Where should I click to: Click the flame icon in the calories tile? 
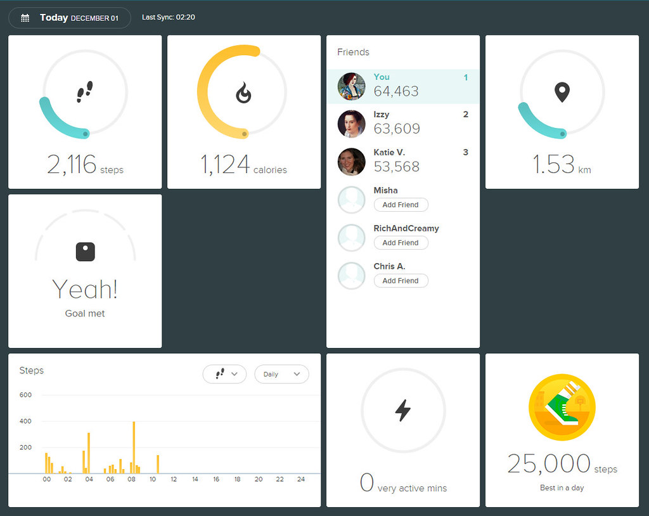243,93
